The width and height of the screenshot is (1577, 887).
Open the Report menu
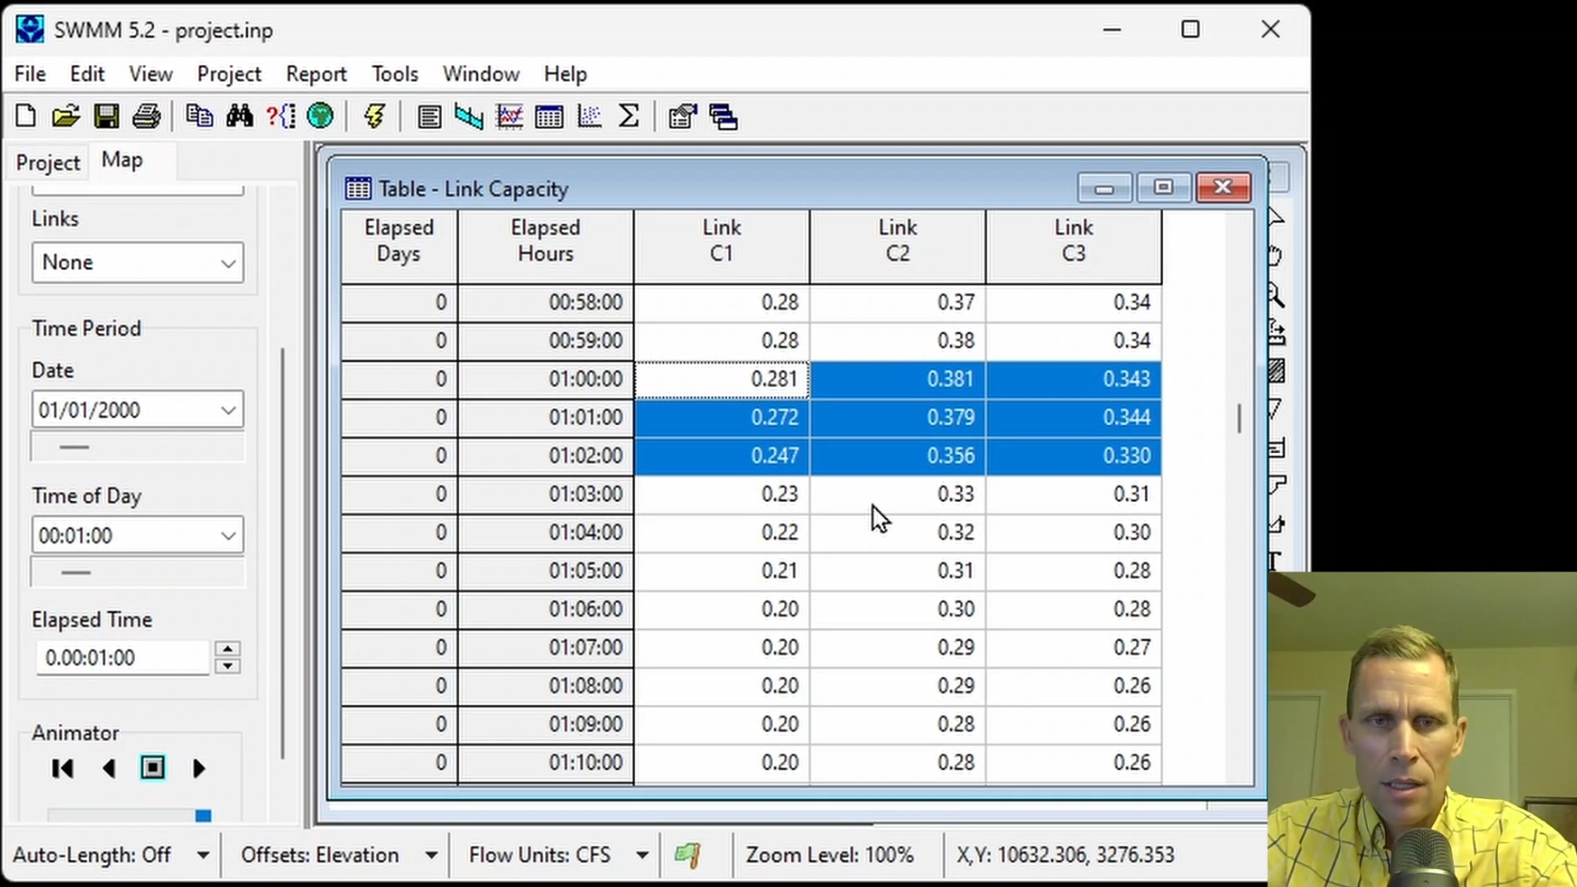coord(316,73)
